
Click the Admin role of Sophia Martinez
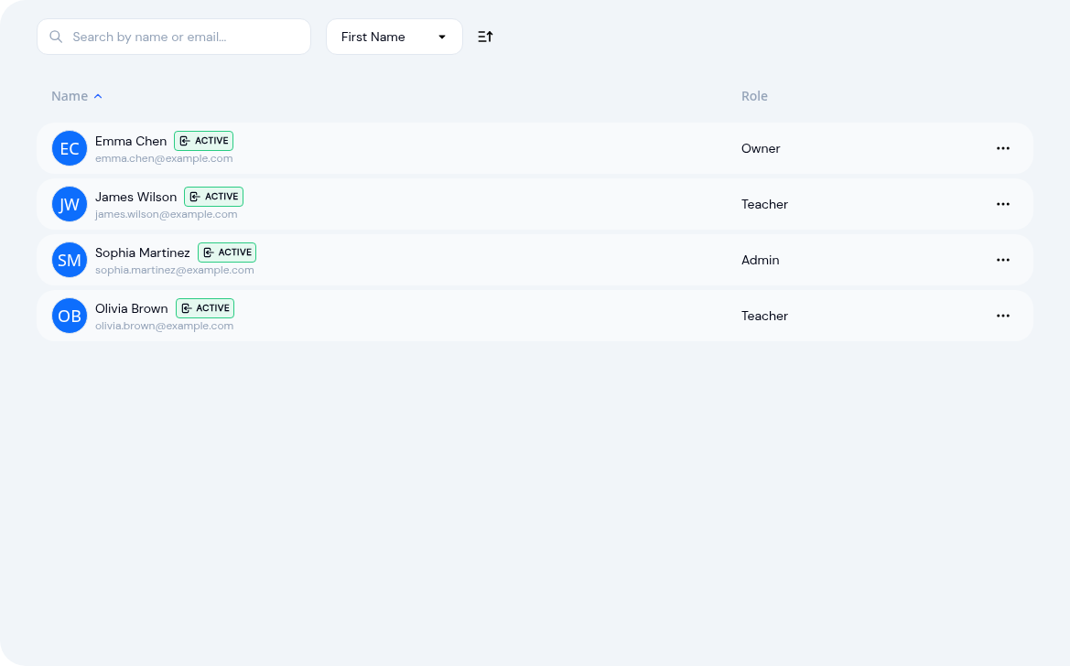coord(761,261)
